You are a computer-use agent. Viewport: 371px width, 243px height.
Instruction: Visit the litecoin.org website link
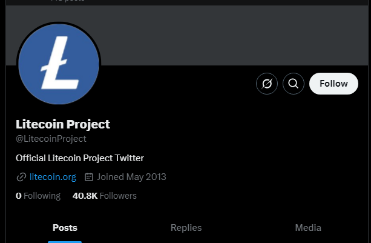53,177
